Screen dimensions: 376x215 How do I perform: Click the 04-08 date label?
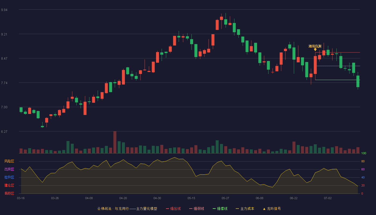pos(89,198)
